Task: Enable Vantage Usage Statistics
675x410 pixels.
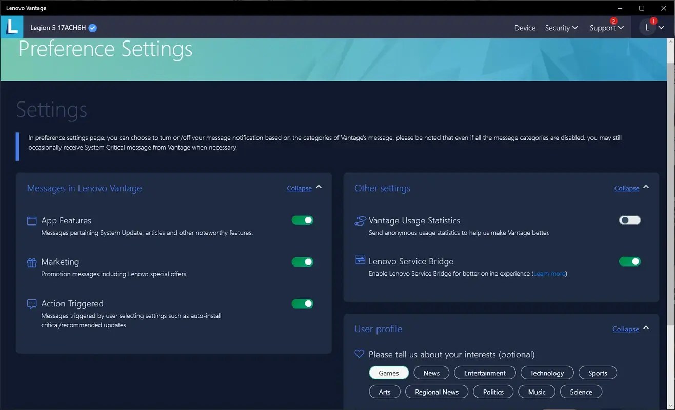Action: coord(629,220)
